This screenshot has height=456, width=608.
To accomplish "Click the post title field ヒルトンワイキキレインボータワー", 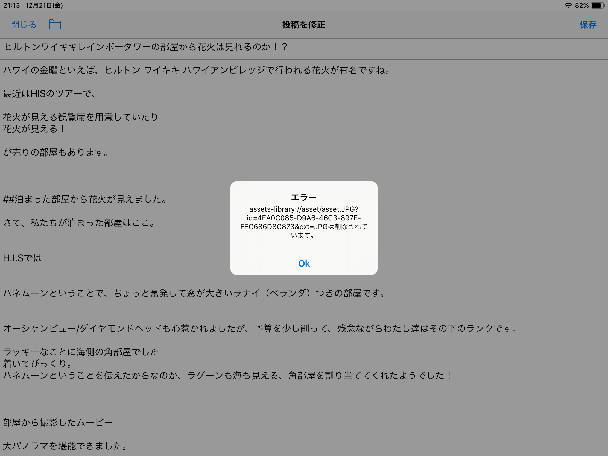I will (304, 47).
